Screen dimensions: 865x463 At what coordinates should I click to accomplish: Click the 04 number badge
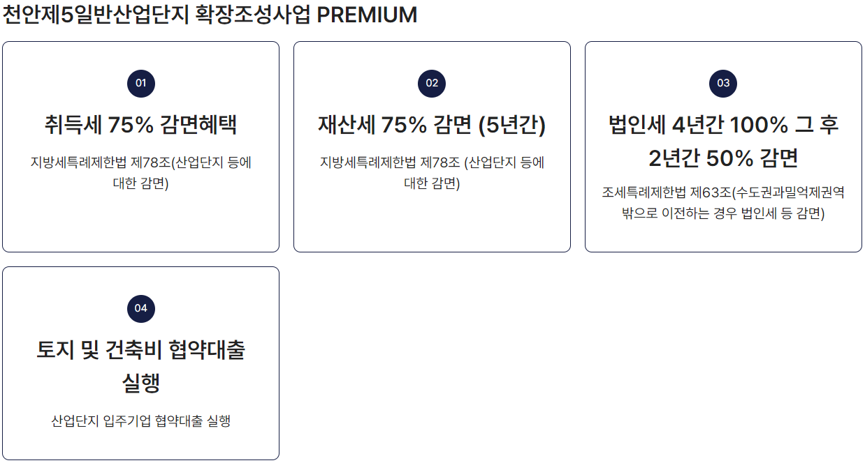[x=140, y=308]
